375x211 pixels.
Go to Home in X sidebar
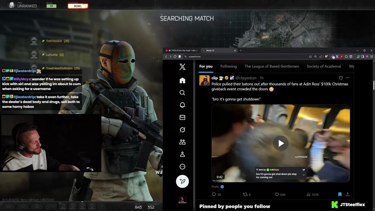[x=182, y=81]
